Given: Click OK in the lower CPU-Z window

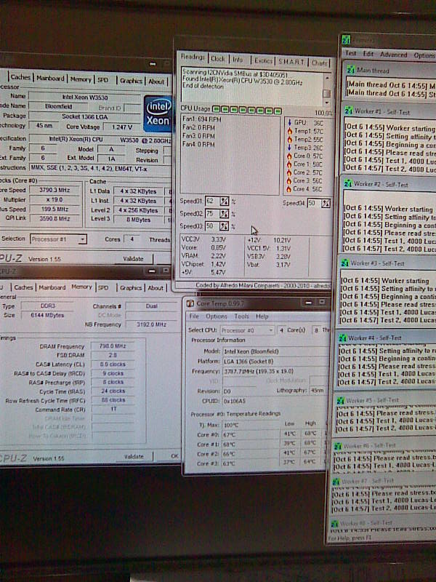Looking at the screenshot, I should pos(174,456).
